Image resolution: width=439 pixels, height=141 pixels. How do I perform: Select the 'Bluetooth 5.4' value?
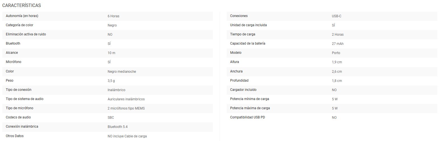[x=118, y=127]
